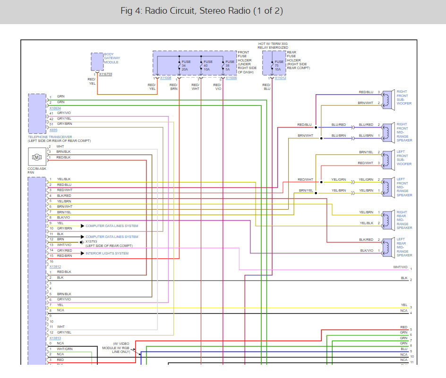The height and width of the screenshot is (378, 446).
Task: Click the 'GRY/RED' wire label at pin 14
Action: (65, 250)
